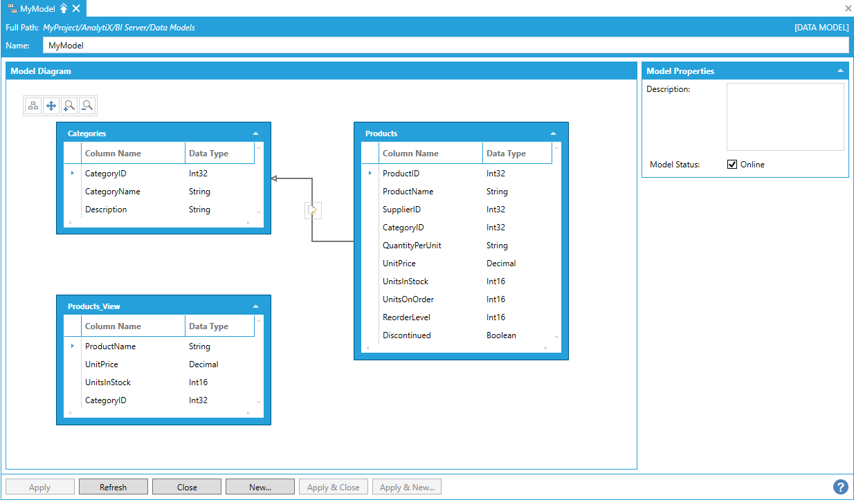This screenshot has width=854, height=500.
Task: Select the pan/move diagram tool
Action: point(51,106)
